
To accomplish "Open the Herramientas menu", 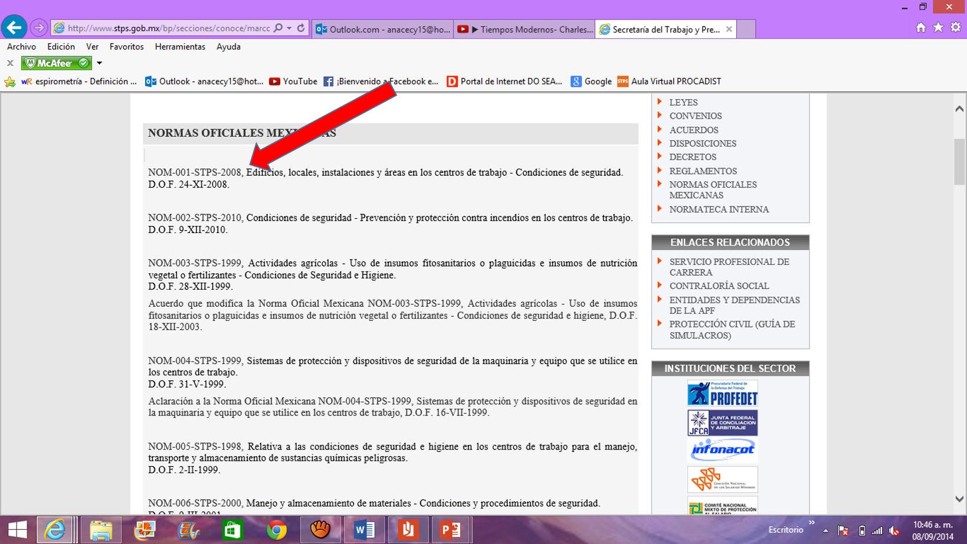I will [180, 47].
